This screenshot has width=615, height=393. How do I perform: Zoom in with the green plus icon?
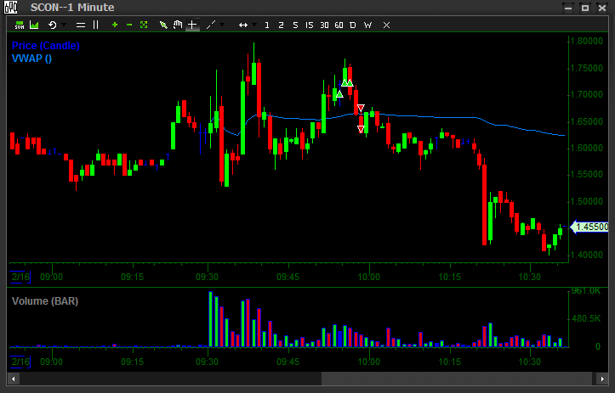[x=115, y=25]
